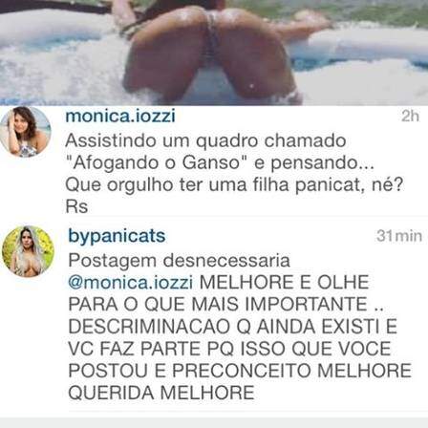Open monica.iozzi's profile picture
428x428 pixels.
coord(25,132)
